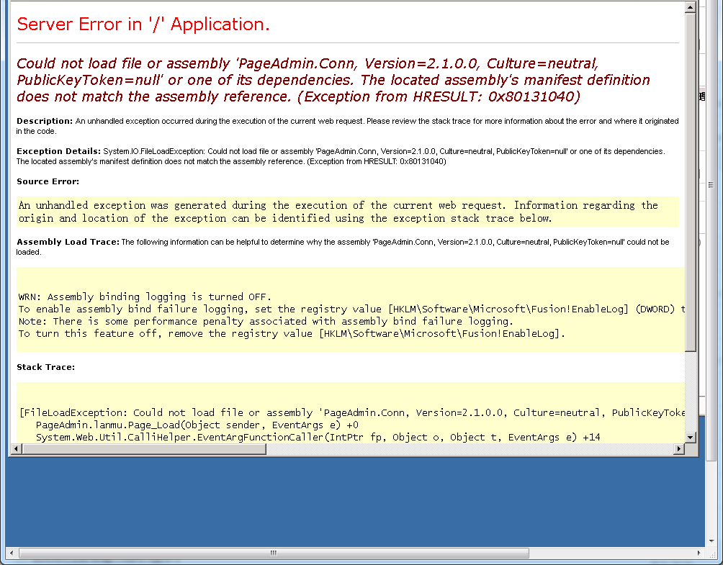Click the 'WRN: Assembly binding logging is turned OFF' line
The width and height of the screenshot is (723, 565).
click(145, 297)
